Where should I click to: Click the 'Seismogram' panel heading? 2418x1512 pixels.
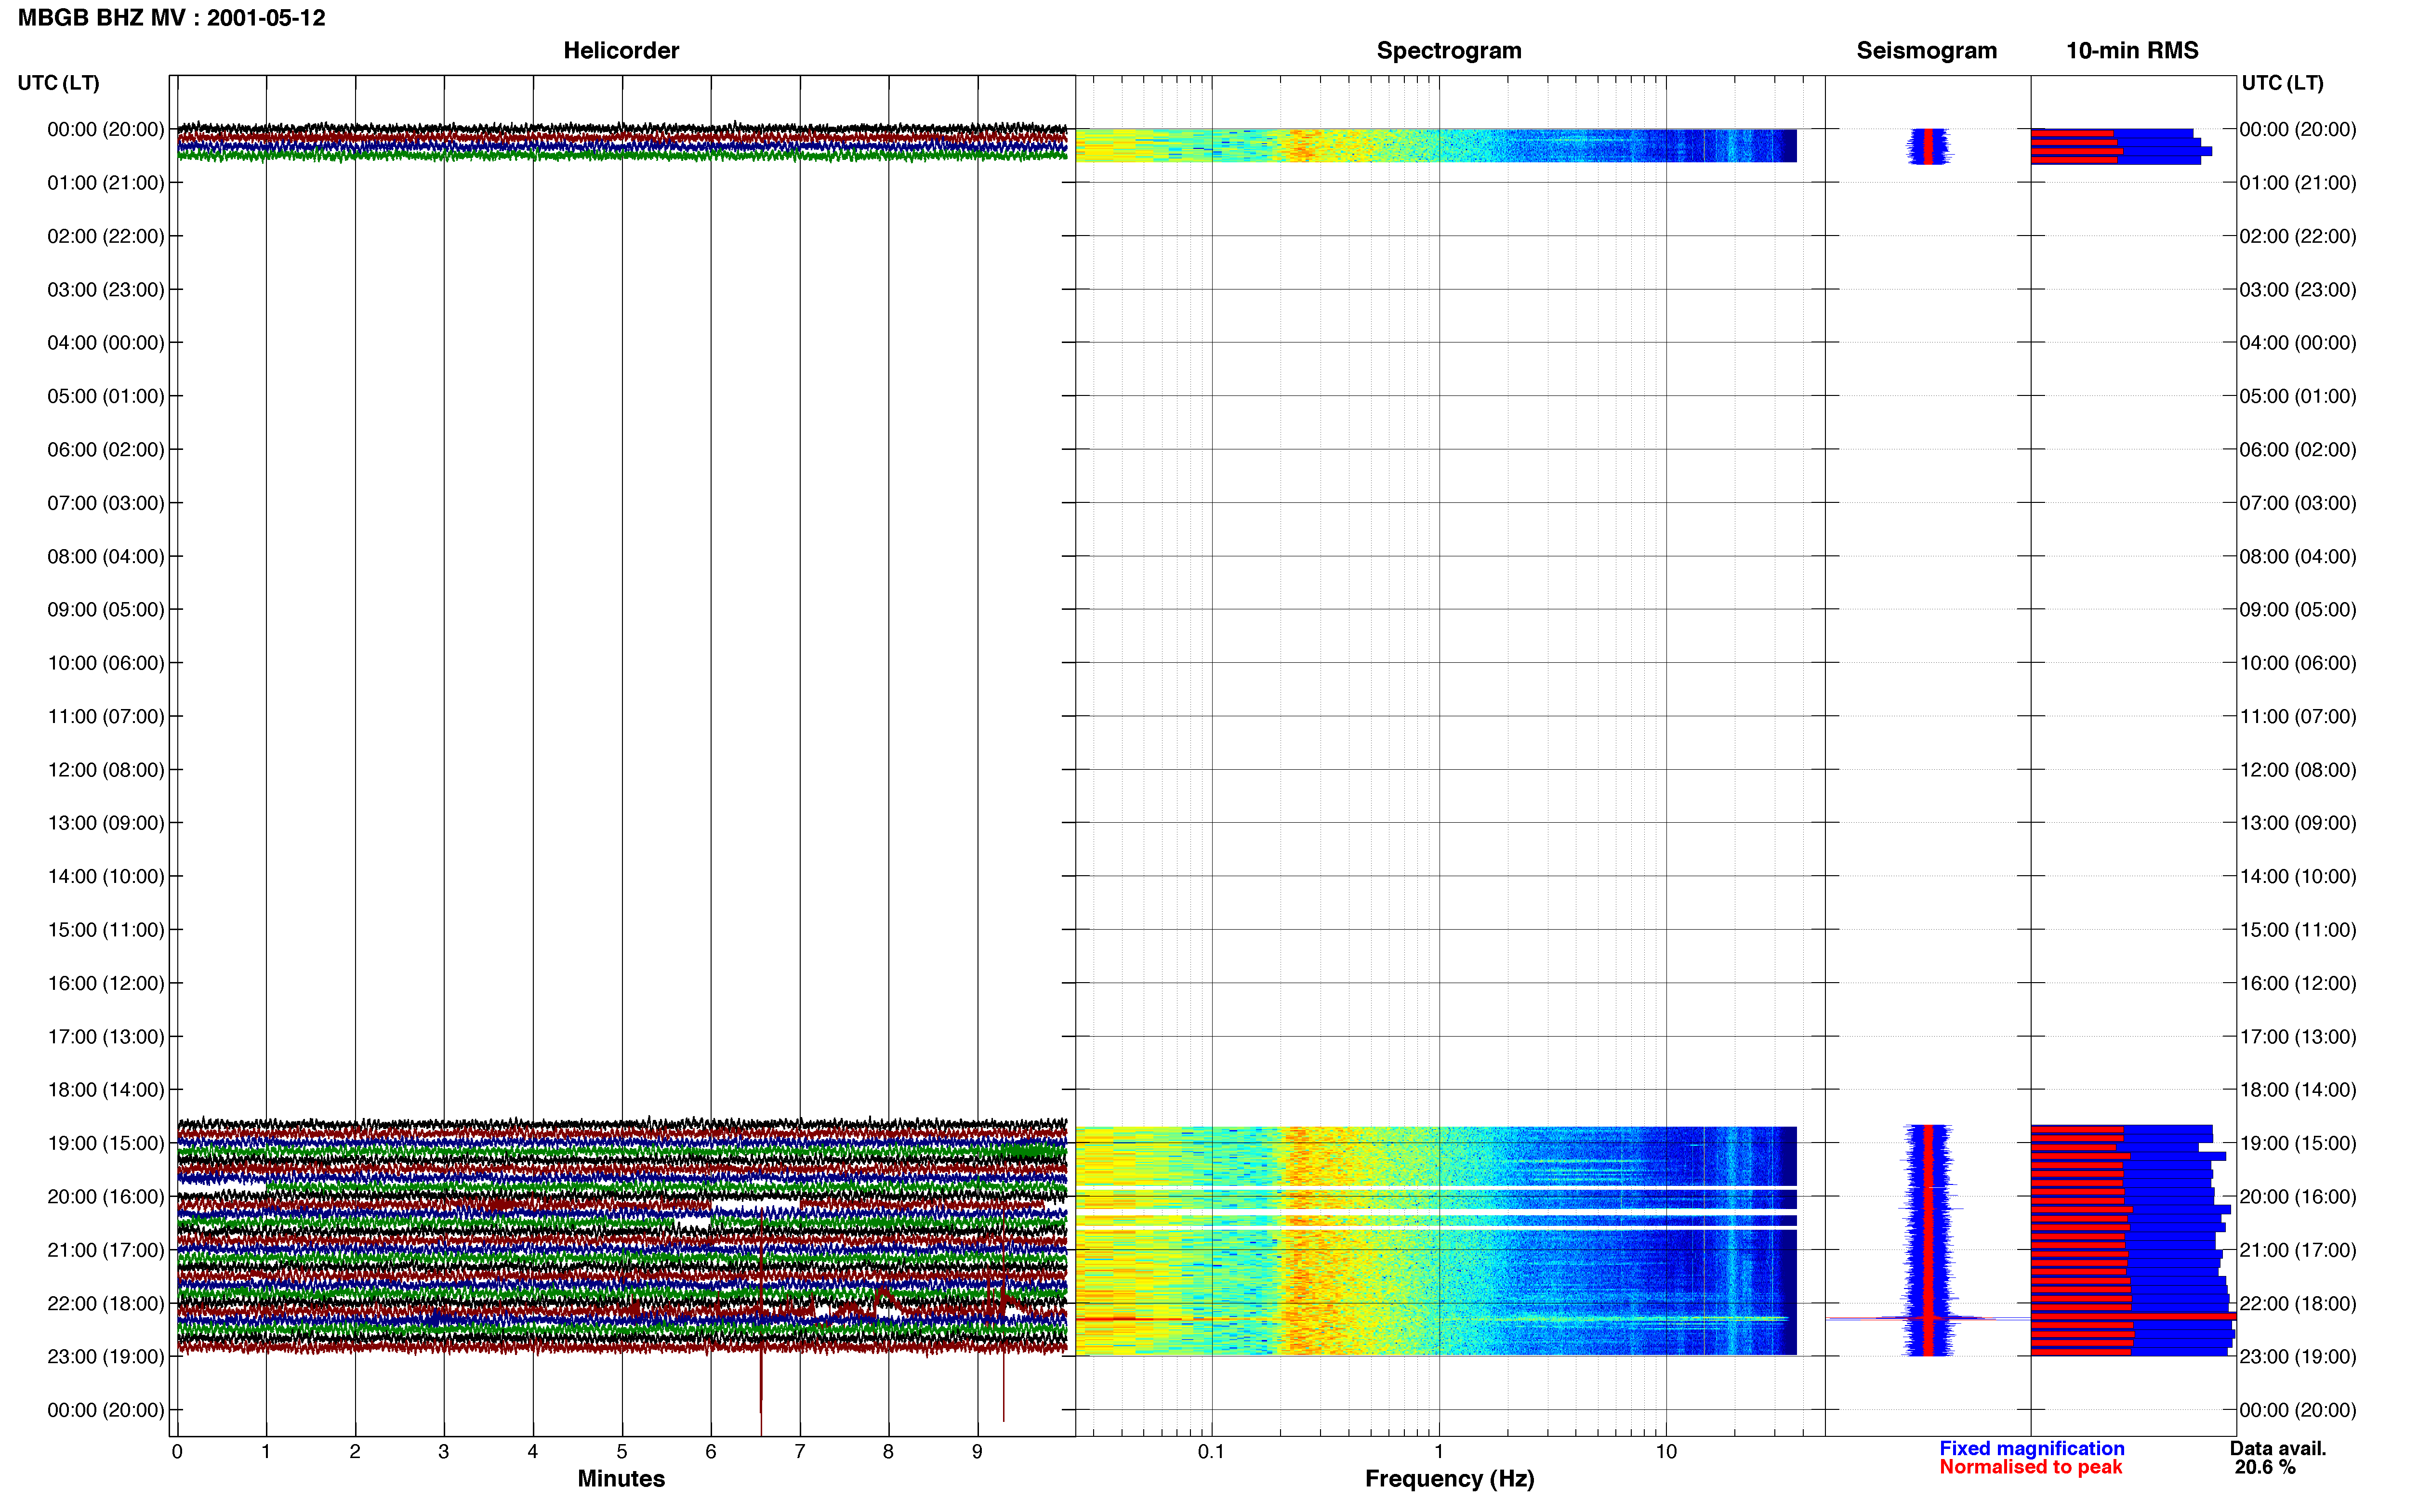(1926, 50)
